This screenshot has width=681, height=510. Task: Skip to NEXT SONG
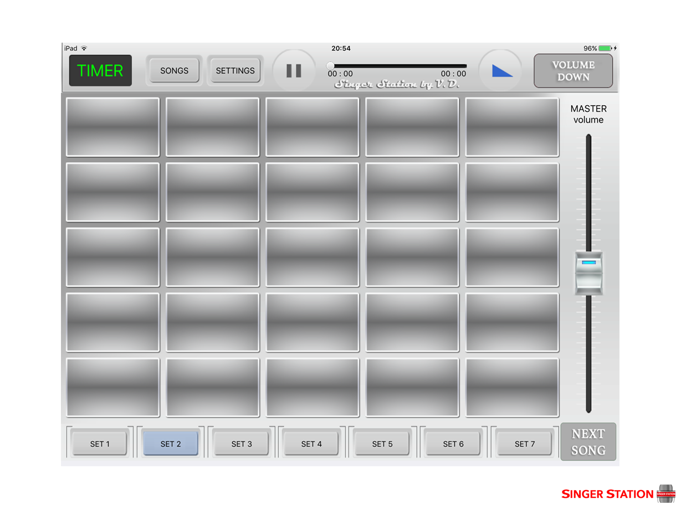588,442
